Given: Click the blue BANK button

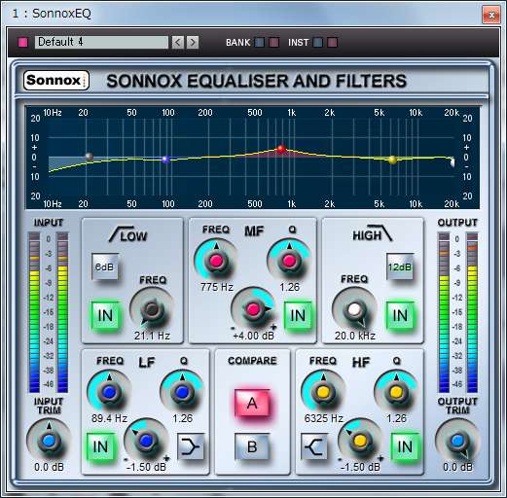Looking at the screenshot, I should pyautogui.click(x=259, y=43).
